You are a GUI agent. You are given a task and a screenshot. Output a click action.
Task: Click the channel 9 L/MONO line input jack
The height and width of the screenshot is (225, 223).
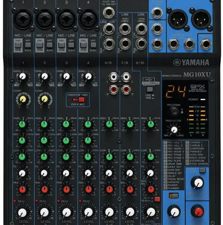click(x=141, y=28)
